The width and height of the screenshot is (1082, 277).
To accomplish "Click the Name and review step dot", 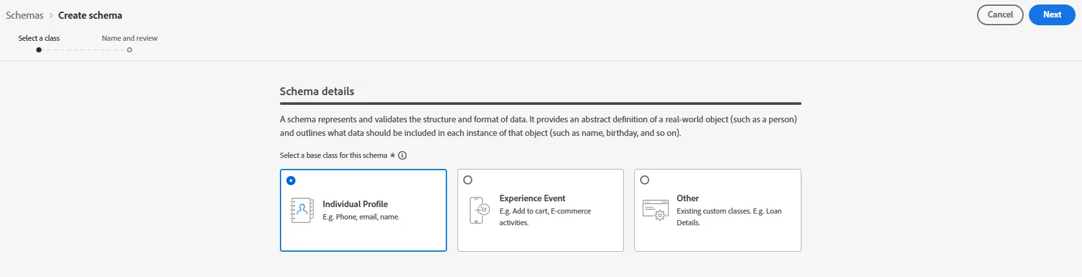I will (130, 50).
